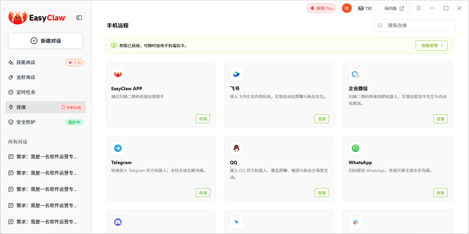Open the user avatar in the header

pos(347,8)
